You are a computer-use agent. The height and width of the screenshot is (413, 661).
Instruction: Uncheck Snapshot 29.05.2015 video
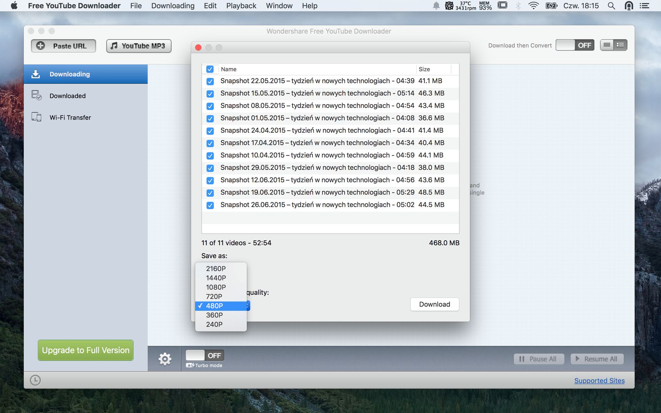[x=210, y=168]
